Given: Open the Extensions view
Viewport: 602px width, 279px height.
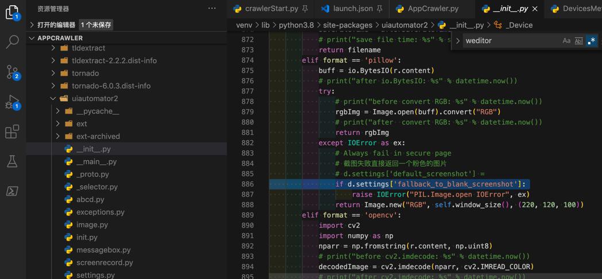Looking at the screenshot, I should 12,131.
